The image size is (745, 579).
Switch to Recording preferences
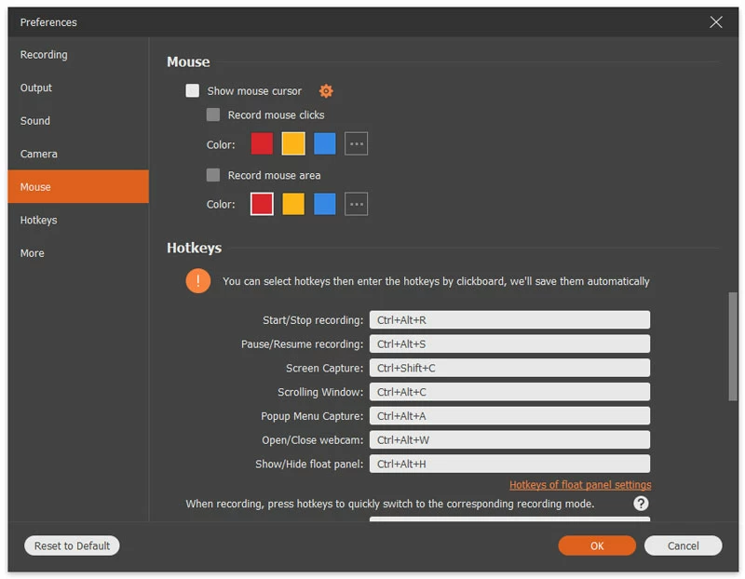pyautogui.click(x=44, y=54)
